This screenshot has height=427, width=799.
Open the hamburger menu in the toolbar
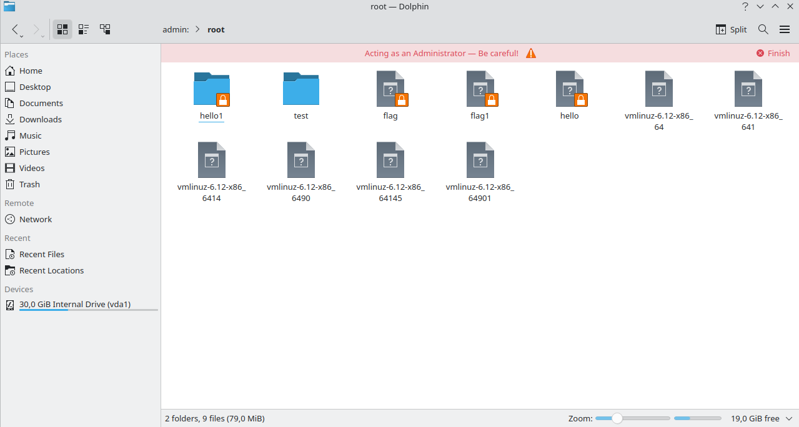[785, 29]
